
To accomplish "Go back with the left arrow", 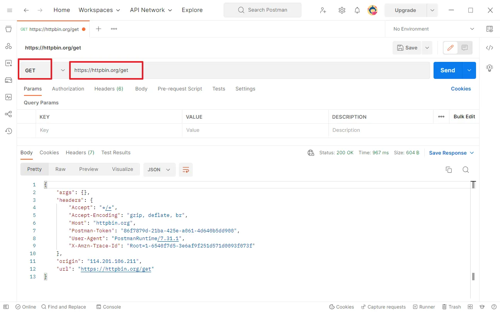I will [26, 10].
